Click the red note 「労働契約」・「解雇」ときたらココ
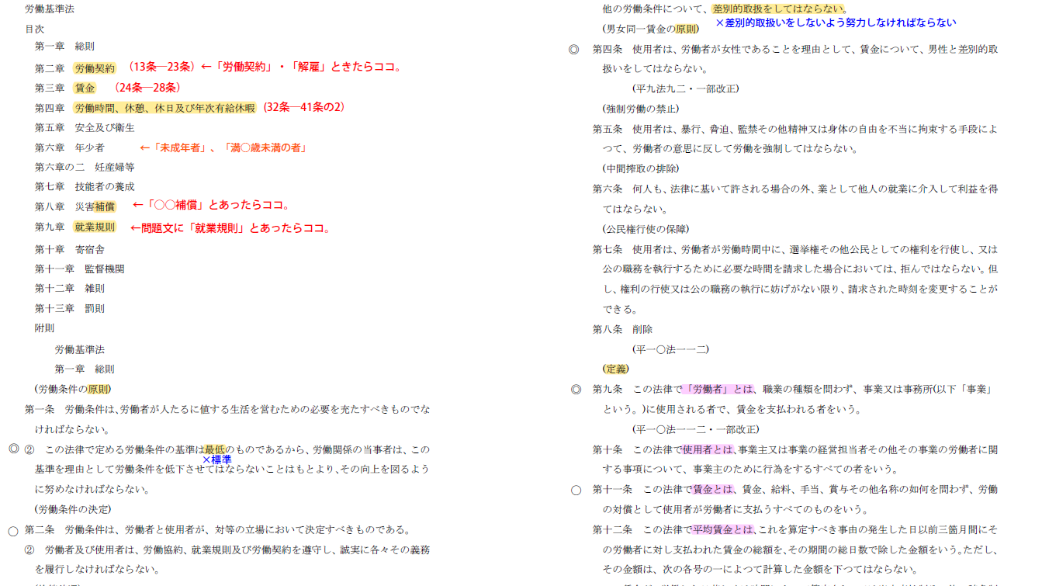1042x586 pixels. click(302, 68)
